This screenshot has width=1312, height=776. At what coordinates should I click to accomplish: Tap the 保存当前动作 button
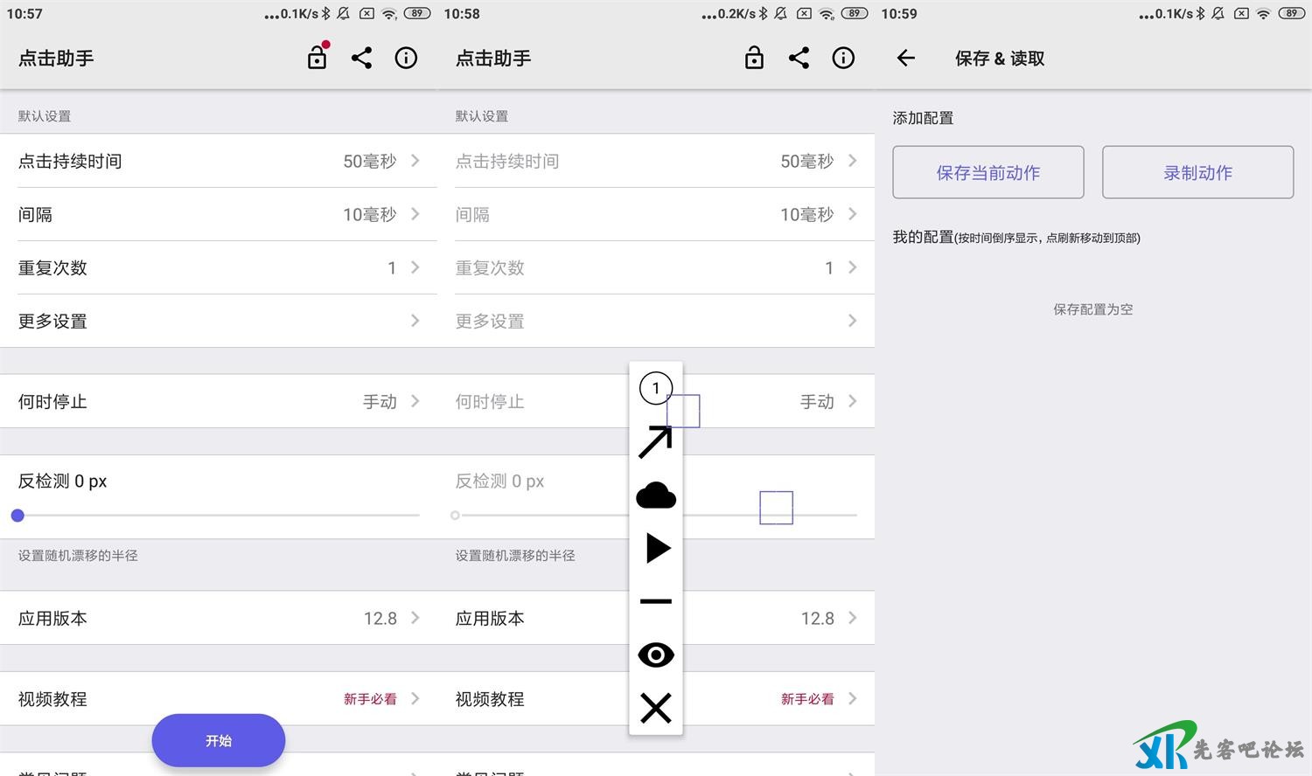pos(987,172)
